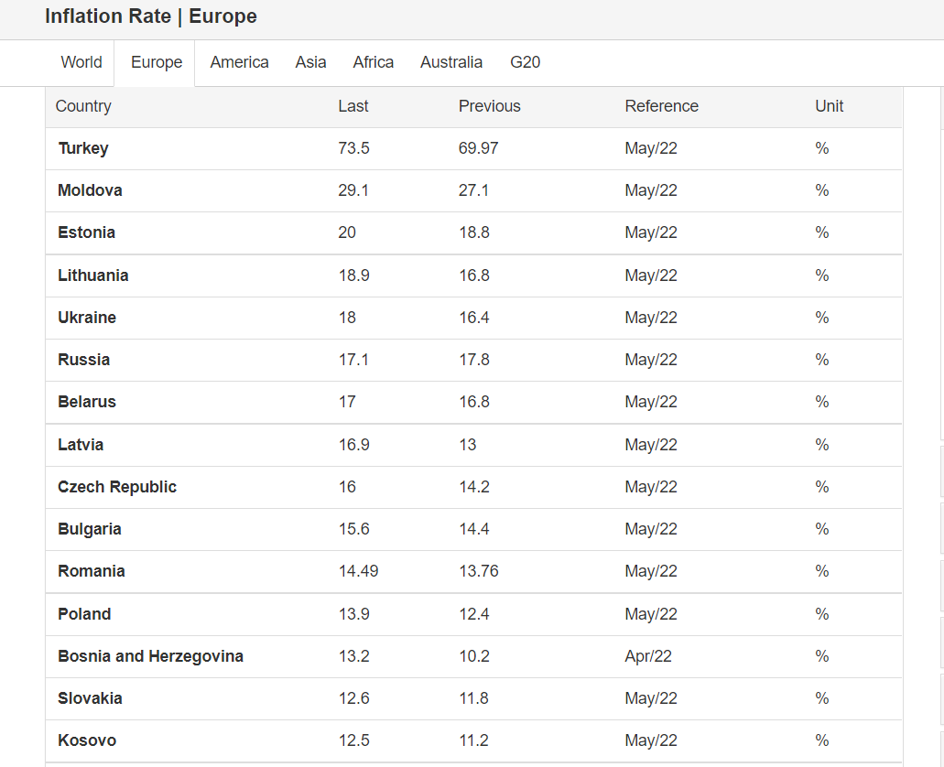The height and width of the screenshot is (767, 944).
Task: Open the Russia country link
Action: point(83,360)
